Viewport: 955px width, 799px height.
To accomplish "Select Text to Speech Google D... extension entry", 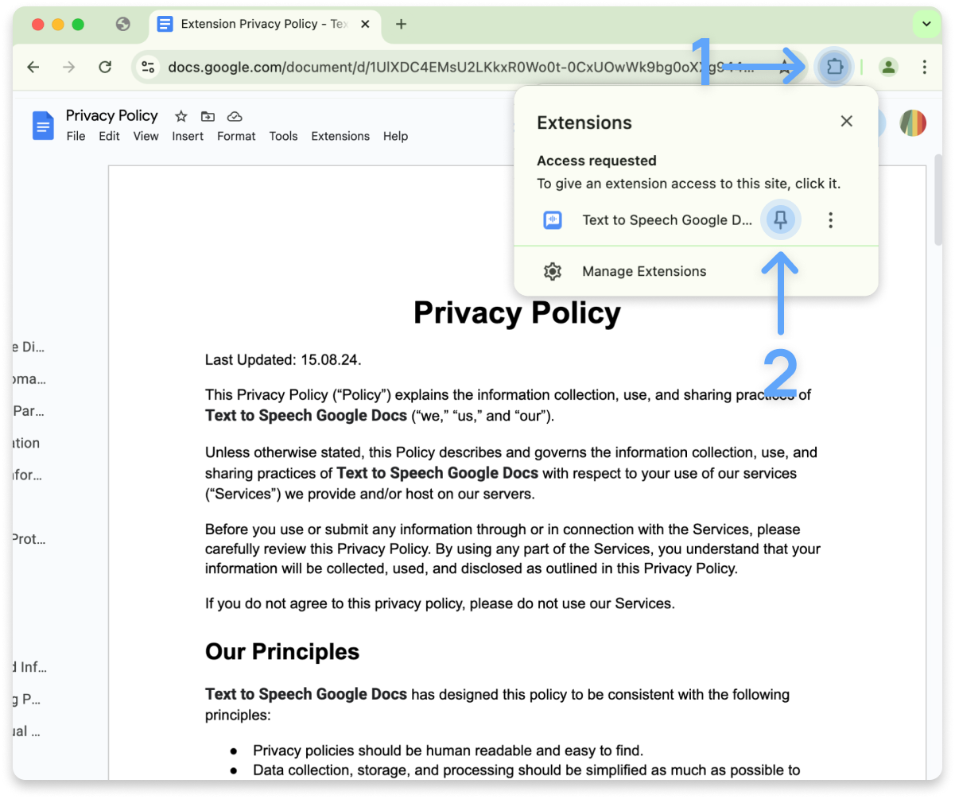I will (x=667, y=220).
